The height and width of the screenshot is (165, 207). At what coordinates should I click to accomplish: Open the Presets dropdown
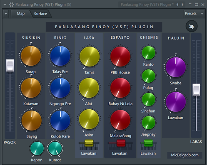[194, 14]
